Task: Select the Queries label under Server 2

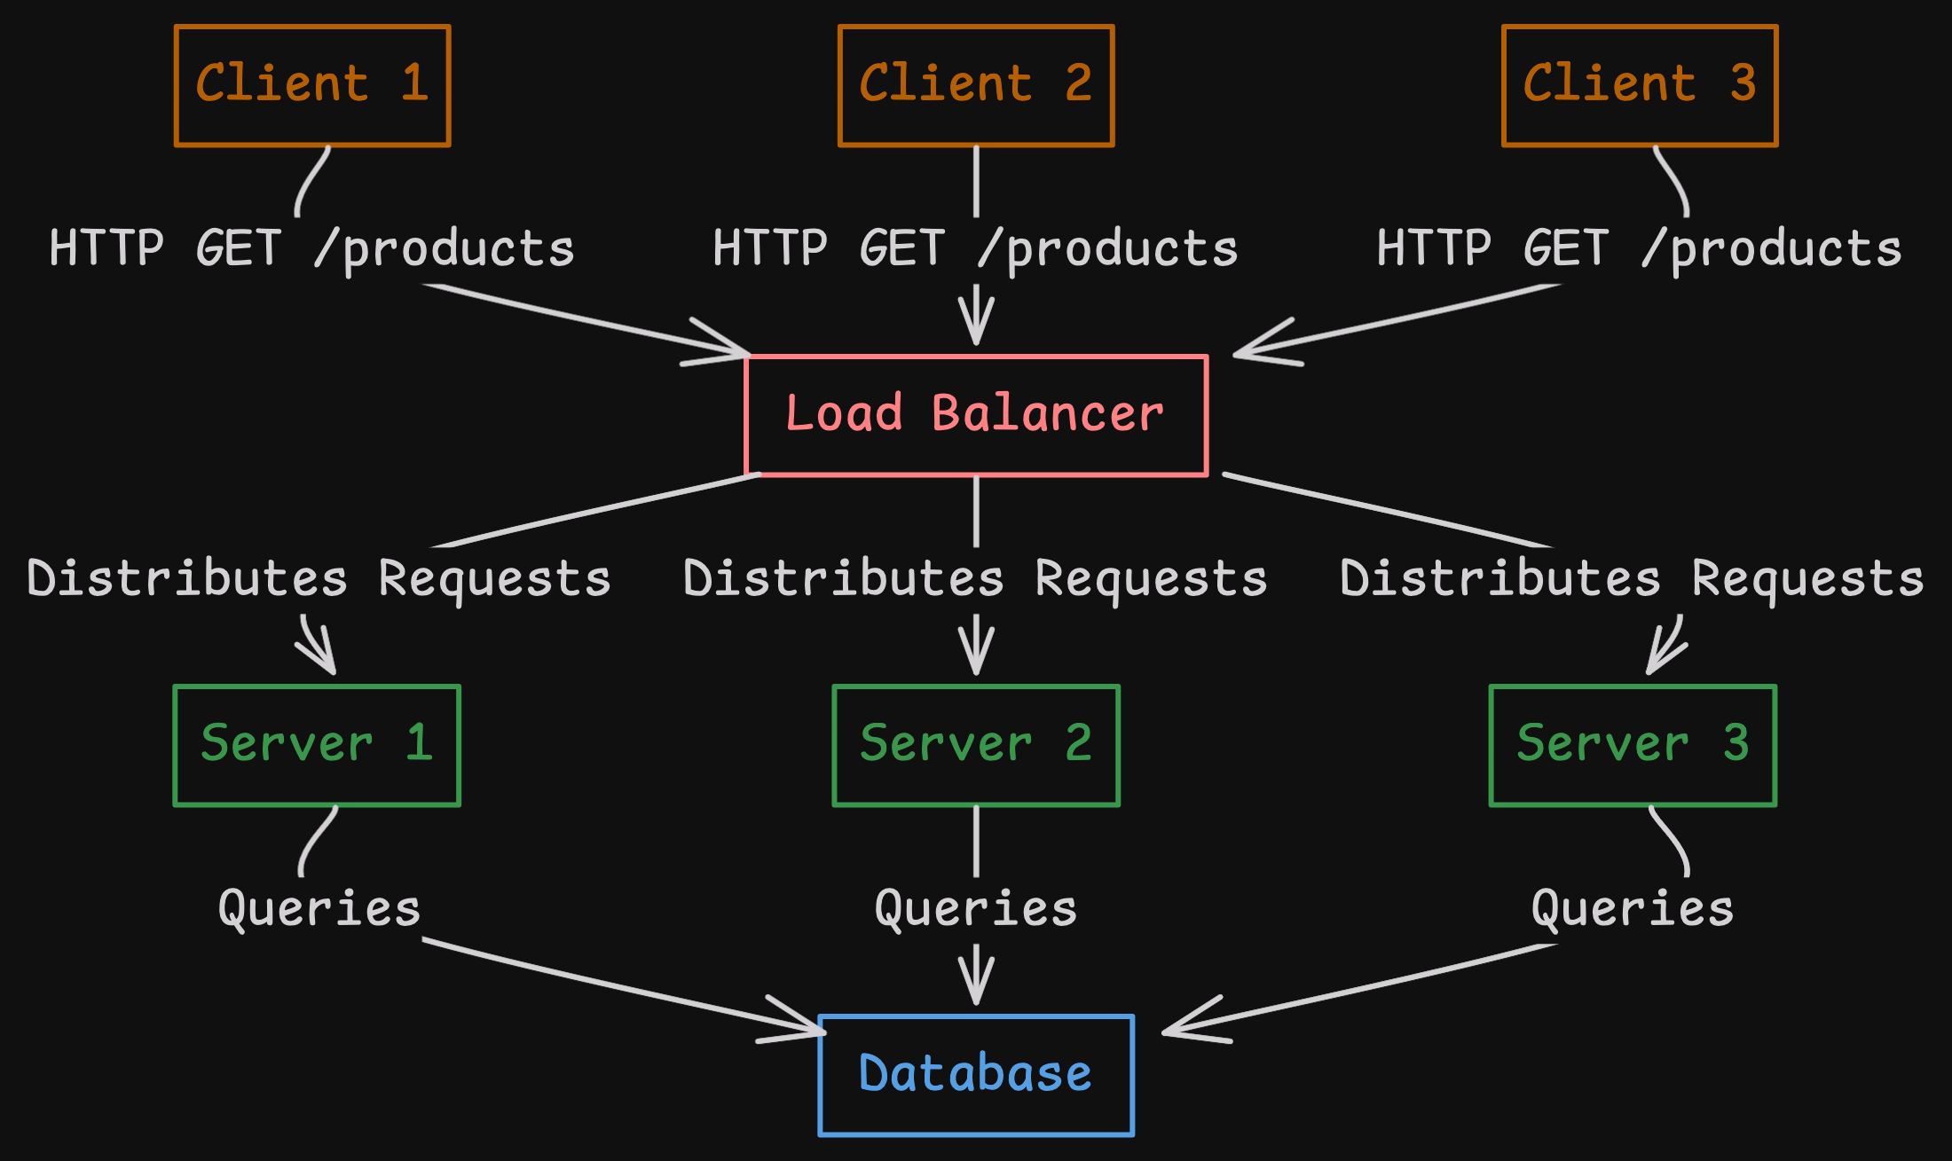Action: pos(976,906)
